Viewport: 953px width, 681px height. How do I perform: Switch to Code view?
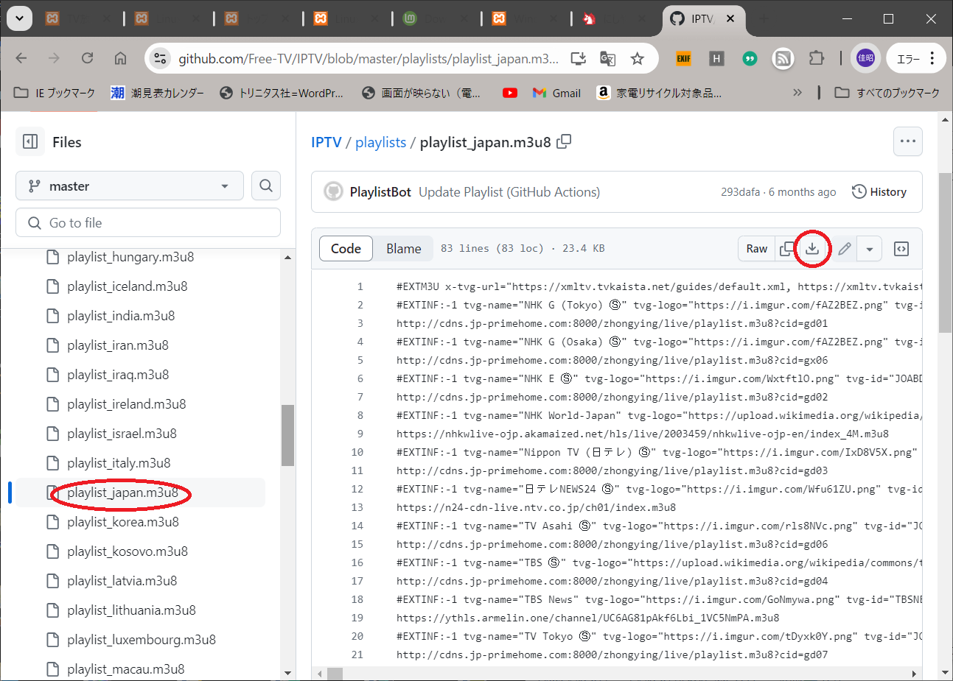(346, 249)
